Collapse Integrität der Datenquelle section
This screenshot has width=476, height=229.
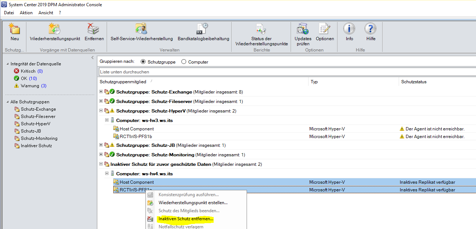point(8,64)
